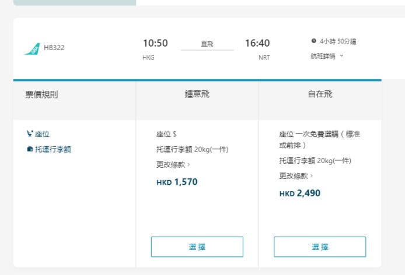Click the 直飛 direct flight label
Screen dimensions: 405x275
[207, 44]
